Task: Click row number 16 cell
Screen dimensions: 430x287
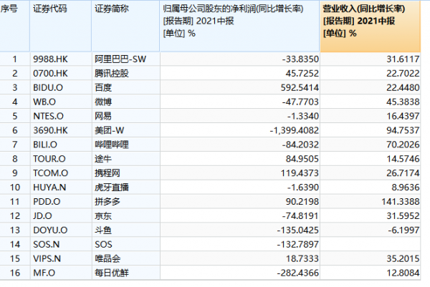Action: pos(15,273)
